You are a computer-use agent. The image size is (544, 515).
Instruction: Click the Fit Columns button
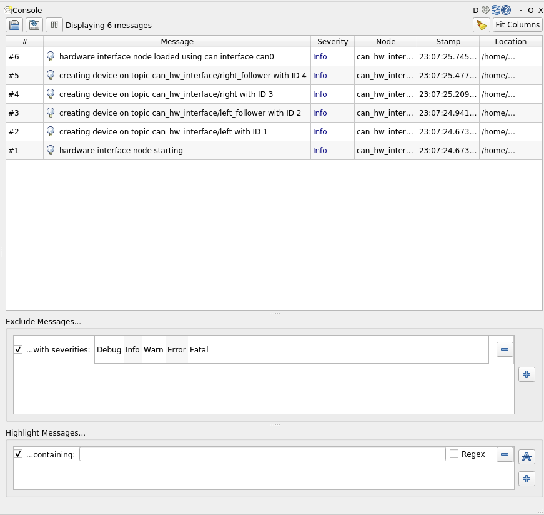click(x=517, y=25)
